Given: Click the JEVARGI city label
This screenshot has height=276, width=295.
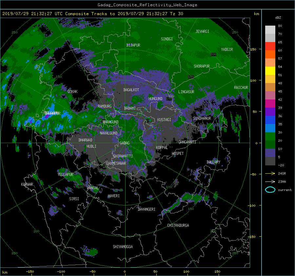Looking at the screenshot, I should pos(202,32).
